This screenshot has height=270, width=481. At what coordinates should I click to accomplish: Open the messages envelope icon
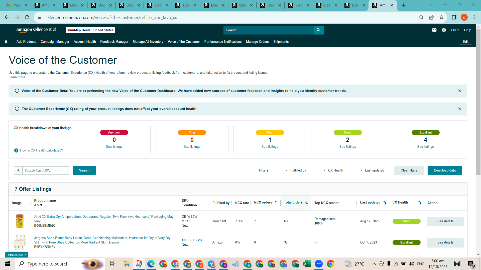(434, 30)
